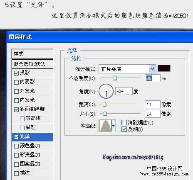
Task: Enable the 消除锯齿 checkbox
Action: (x=124, y=122)
